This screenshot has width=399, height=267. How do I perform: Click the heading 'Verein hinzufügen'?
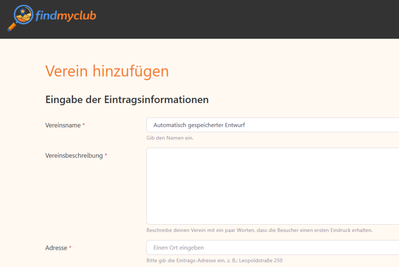pos(107,71)
